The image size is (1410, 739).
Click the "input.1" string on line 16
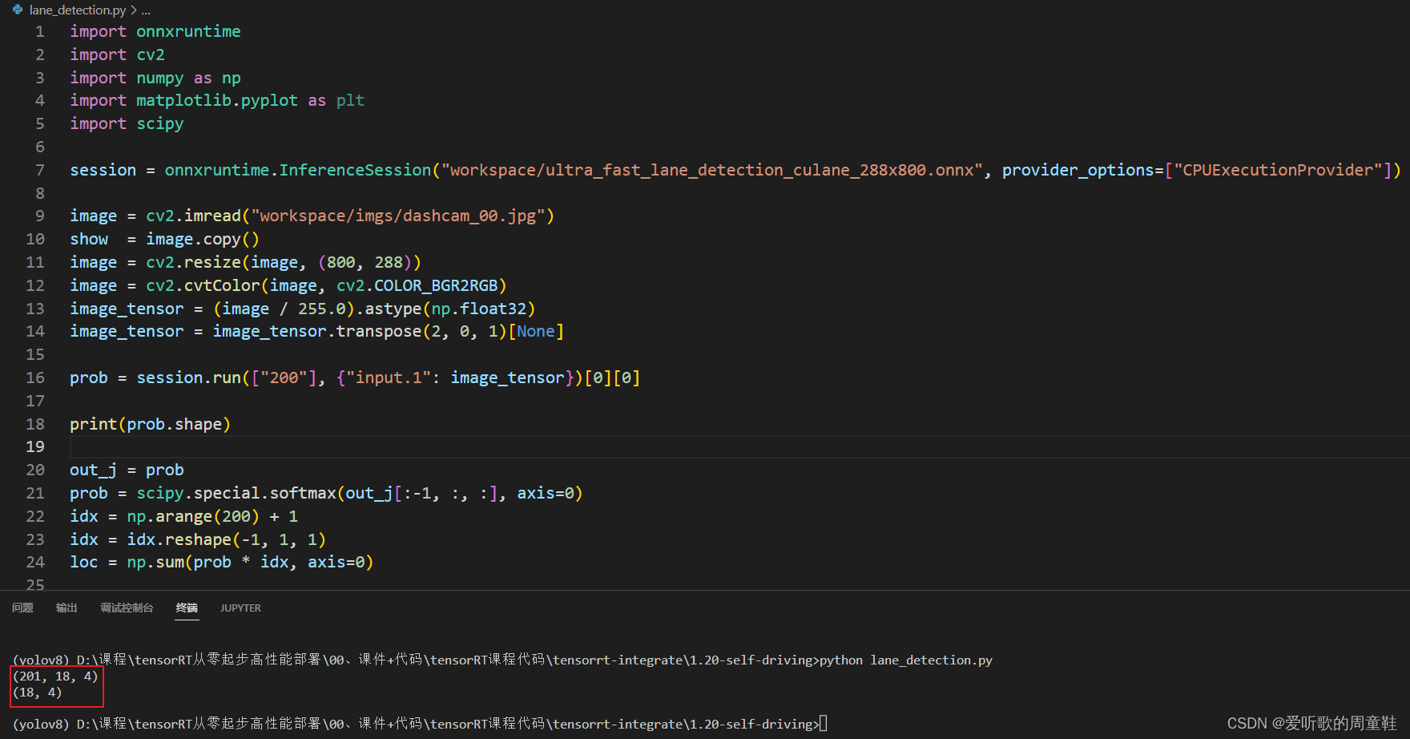click(388, 378)
